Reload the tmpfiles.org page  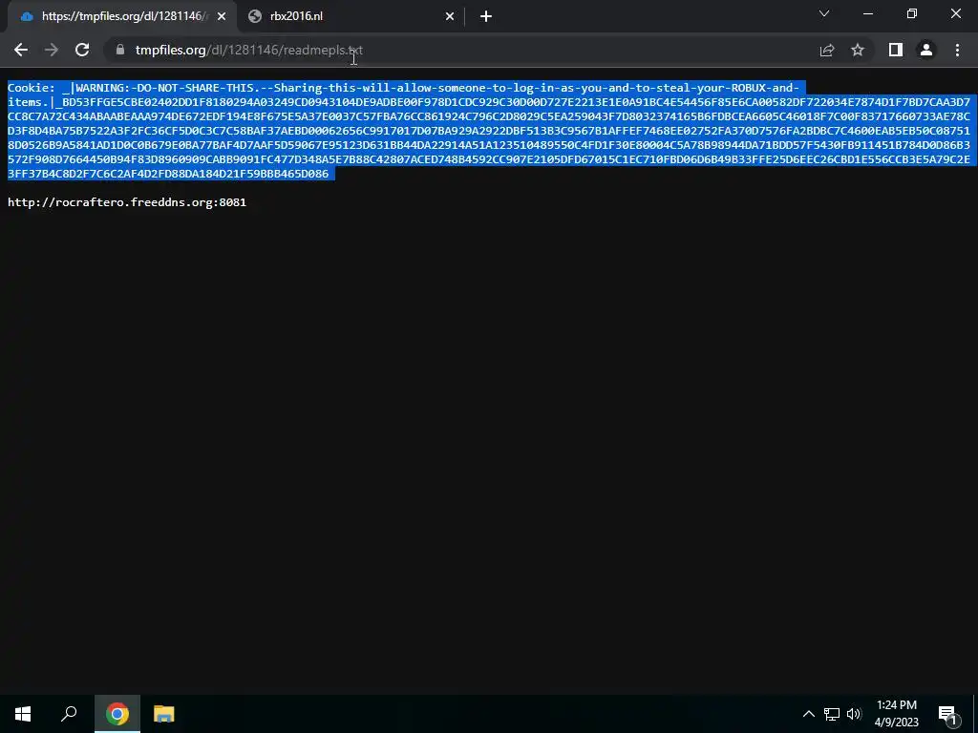pos(82,50)
